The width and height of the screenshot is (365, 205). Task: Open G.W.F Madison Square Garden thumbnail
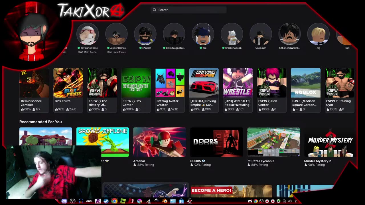[x=305, y=83]
